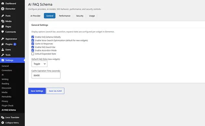Viewport: 205px width, 126px height.
Task: Click the Settings sliders icon
Action: coord(3,60)
